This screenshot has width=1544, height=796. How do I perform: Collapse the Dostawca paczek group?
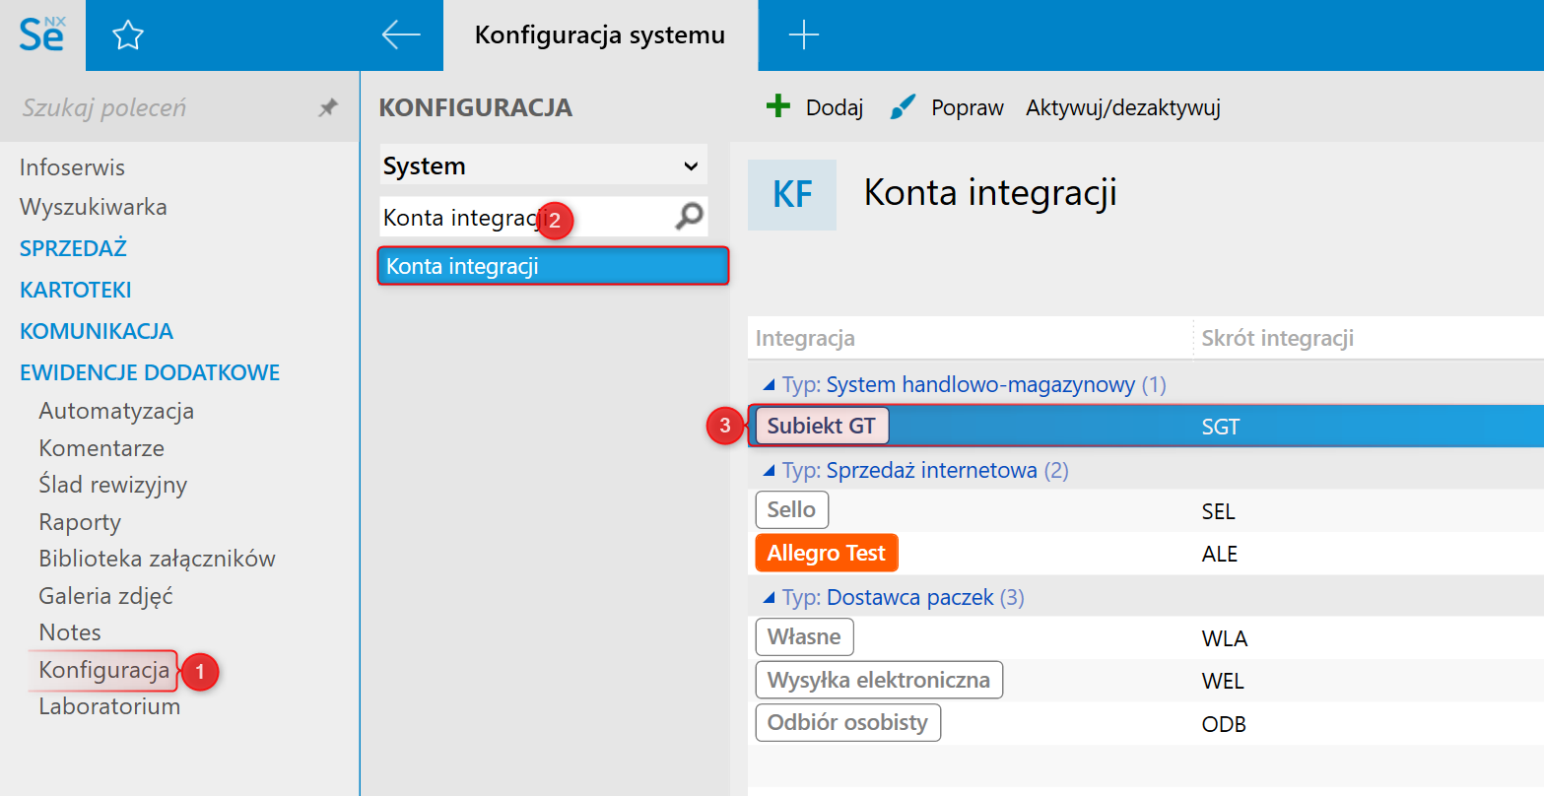click(770, 598)
